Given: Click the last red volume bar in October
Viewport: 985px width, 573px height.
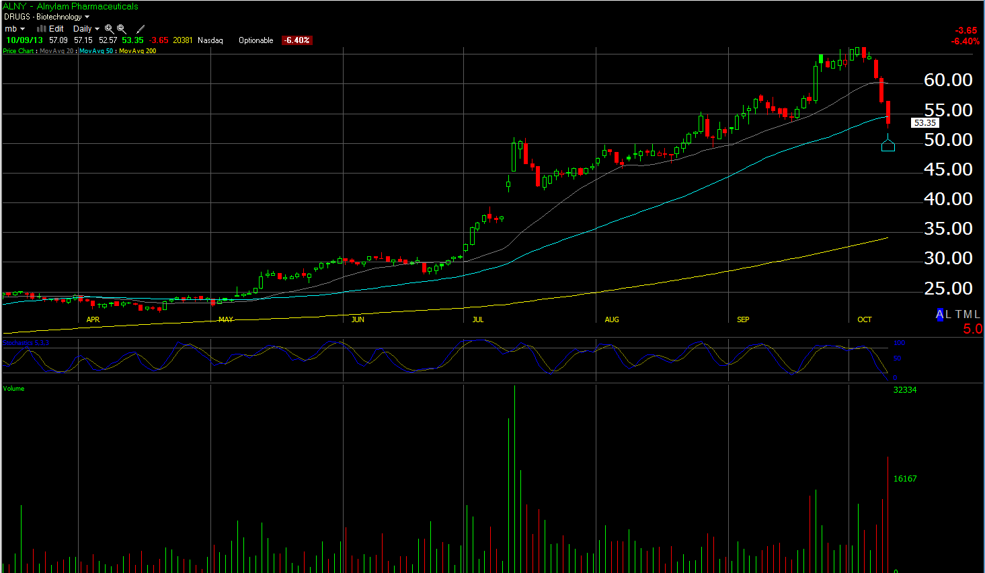Looking at the screenshot, I should (x=888, y=514).
